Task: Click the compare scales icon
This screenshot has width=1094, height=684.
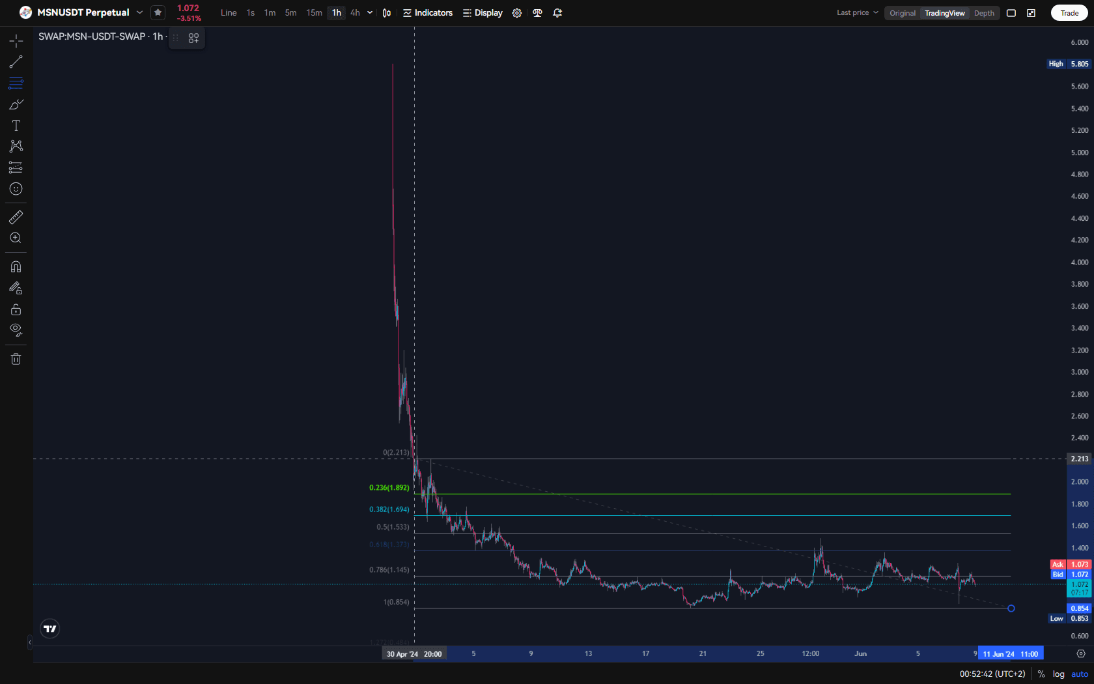Action: [537, 13]
